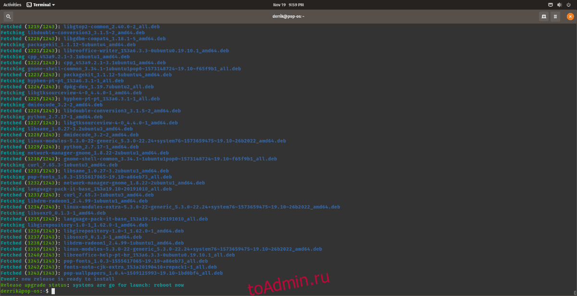Click the Fetching libsoxr0 line
Screen dimensions: 577x296
pos(53,213)
